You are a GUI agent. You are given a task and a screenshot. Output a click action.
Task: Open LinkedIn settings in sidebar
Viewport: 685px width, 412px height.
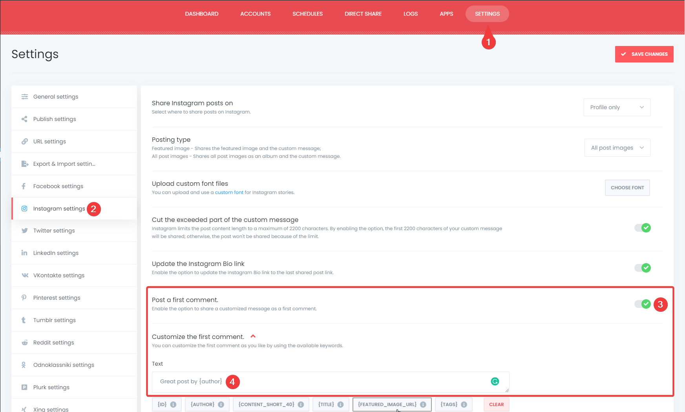74,253
